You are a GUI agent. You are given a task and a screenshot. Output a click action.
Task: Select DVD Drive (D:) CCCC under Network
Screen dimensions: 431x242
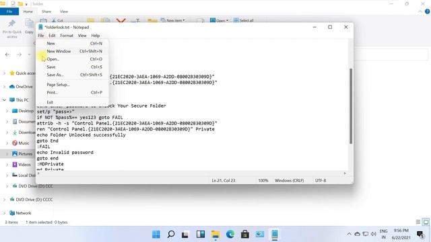click(31, 200)
